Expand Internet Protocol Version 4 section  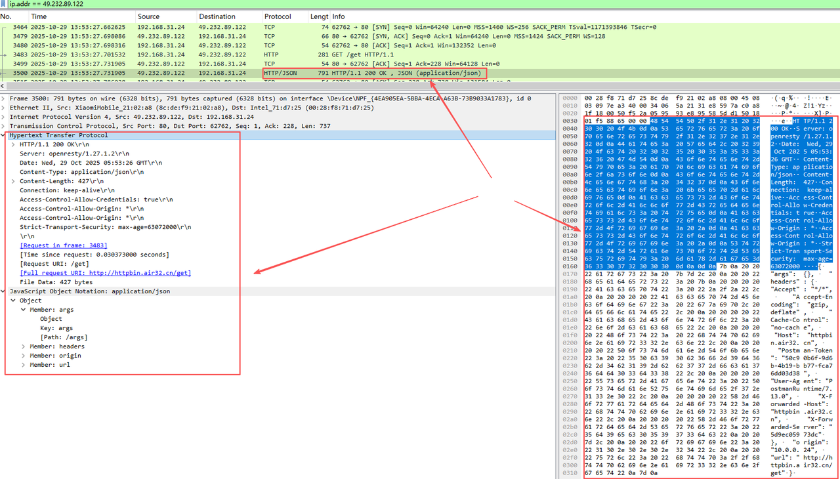pyautogui.click(x=5, y=117)
